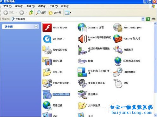Open forward button history dropdown arrow

(26, 13)
